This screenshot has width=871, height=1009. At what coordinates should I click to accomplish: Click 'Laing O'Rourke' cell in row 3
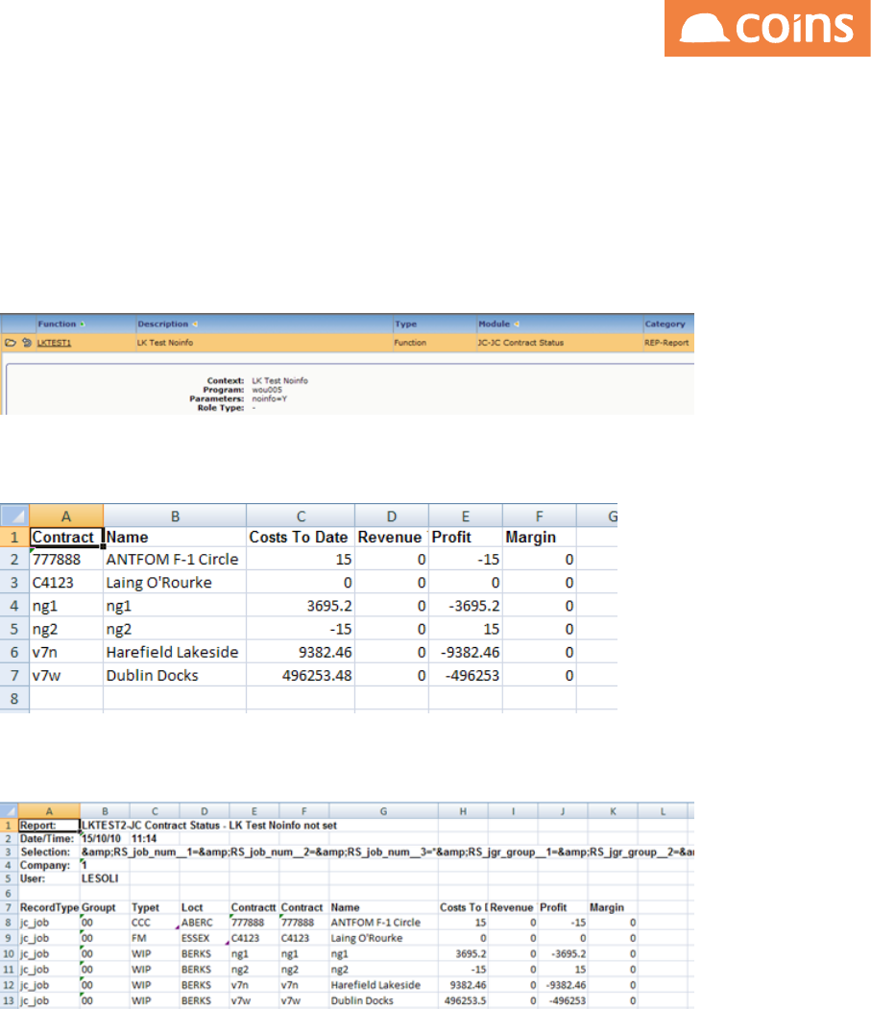[x=175, y=583]
